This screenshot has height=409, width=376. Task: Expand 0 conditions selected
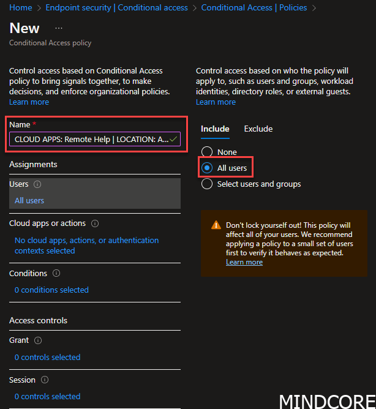(51, 290)
